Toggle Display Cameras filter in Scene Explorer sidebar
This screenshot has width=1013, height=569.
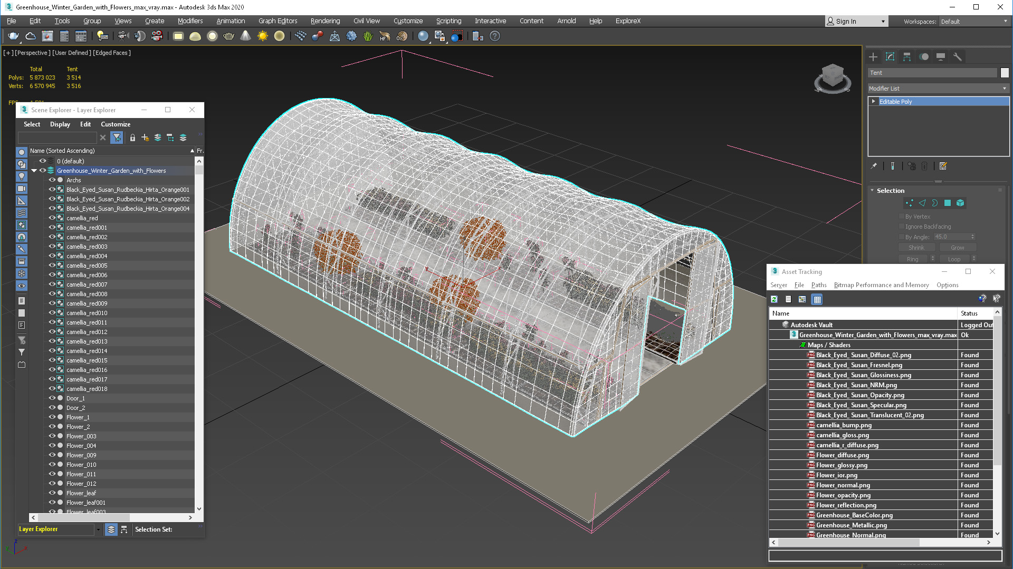coord(21,188)
